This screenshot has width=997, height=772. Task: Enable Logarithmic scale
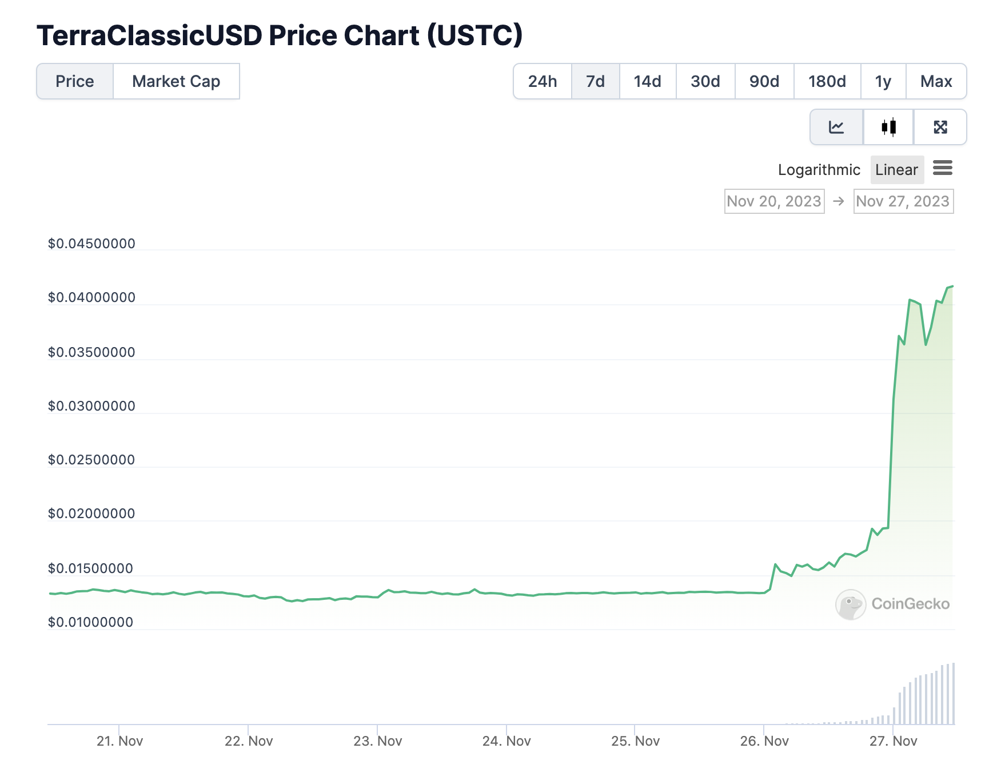[x=819, y=169]
